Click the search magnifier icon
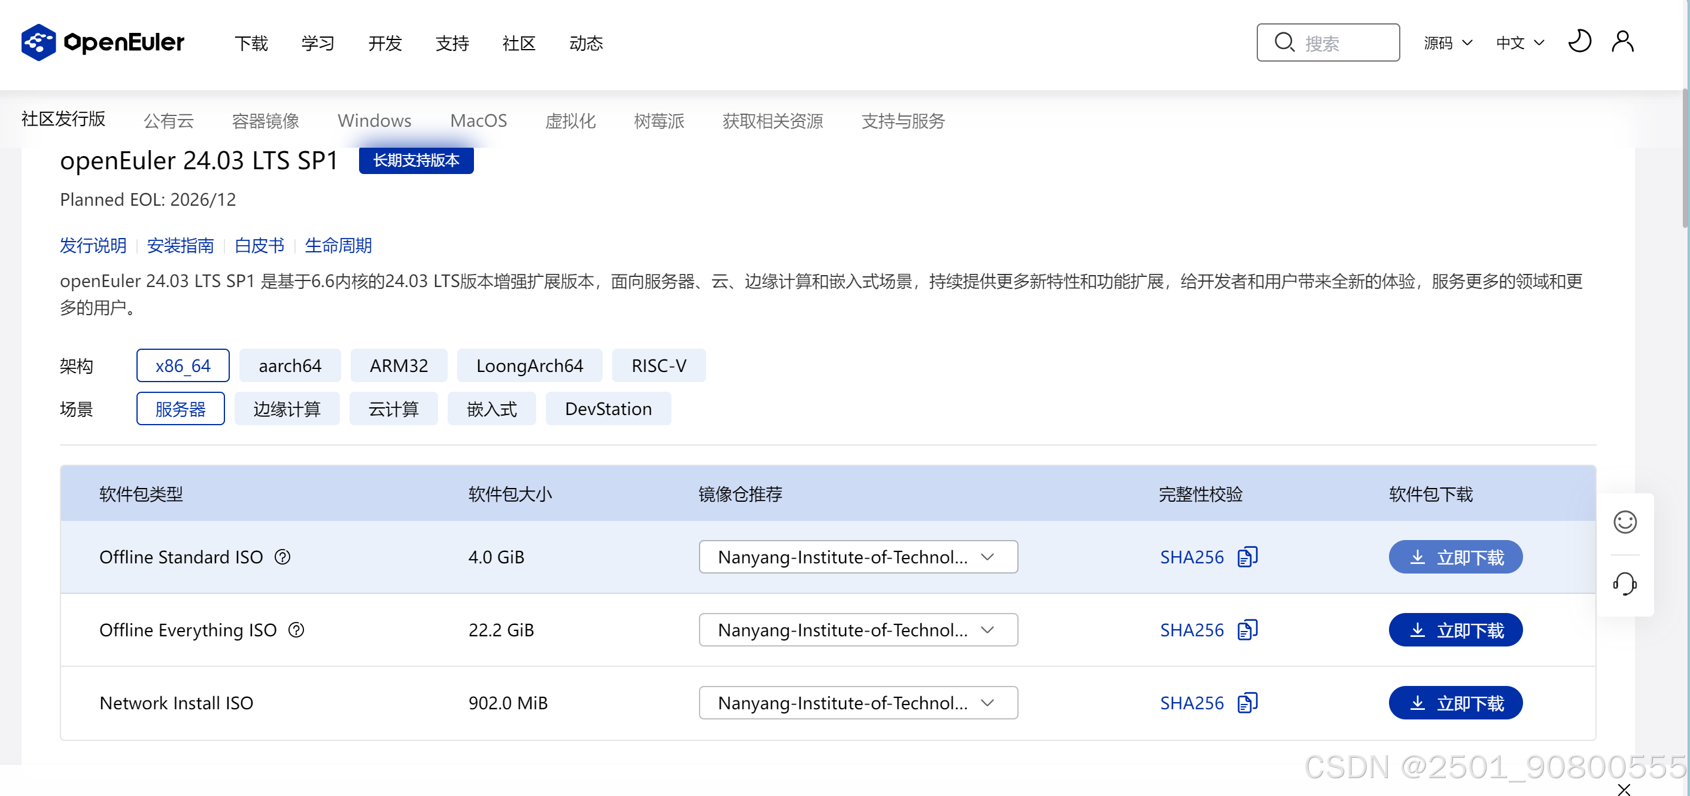1690x796 pixels. tap(1285, 42)
